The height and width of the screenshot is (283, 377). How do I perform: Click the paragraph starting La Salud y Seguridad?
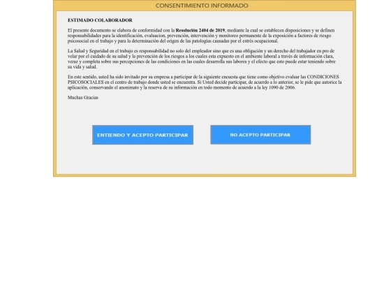202,59
